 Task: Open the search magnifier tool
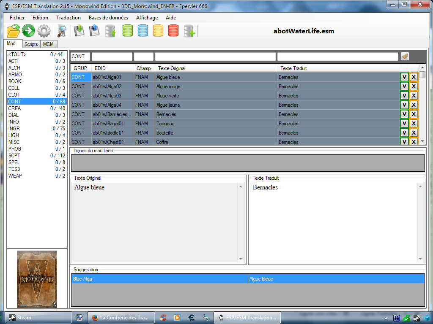point(62,30)
